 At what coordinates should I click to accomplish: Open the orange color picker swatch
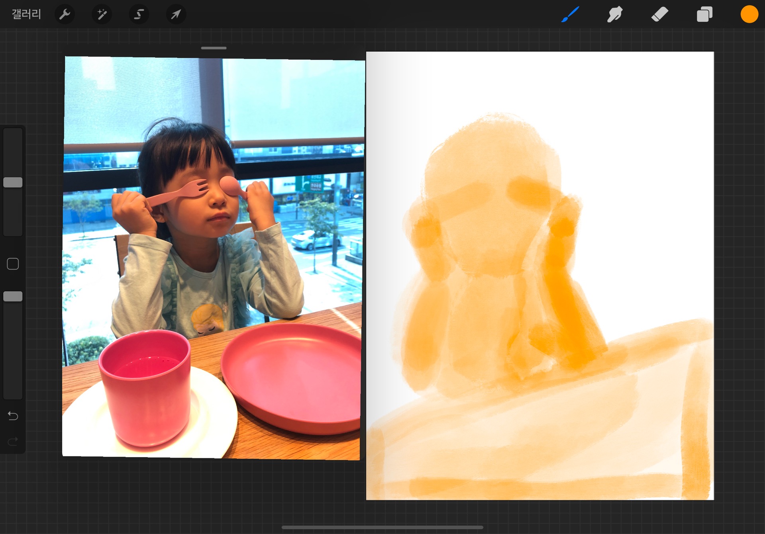pyautogui.click(x=749, y=14)
